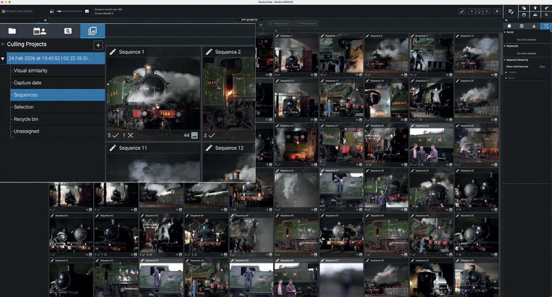Image resolution: width=552 pixels, height=297 pixels.
Task: Click the photo count icon for Sequence 1
Action: click(194, 136)
